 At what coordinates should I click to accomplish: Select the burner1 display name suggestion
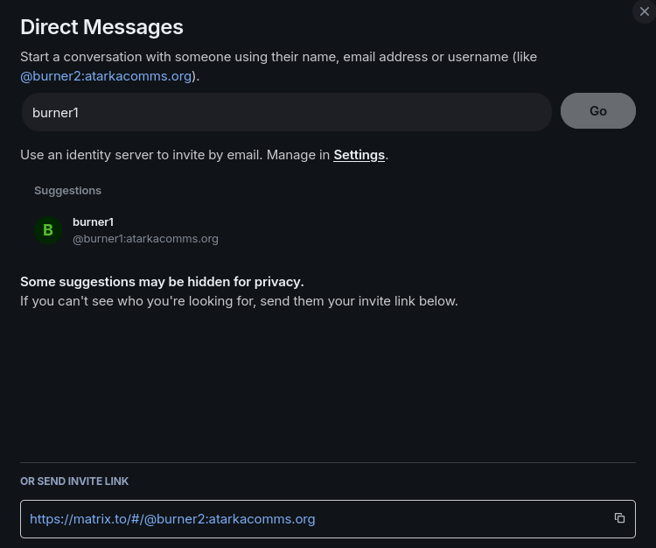tap(93, 222)
